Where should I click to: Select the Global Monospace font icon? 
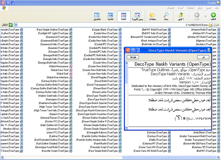tap(71, 66)
